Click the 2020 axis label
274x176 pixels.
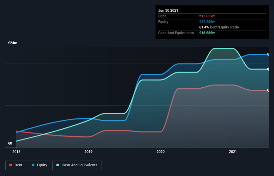(161, 152)
